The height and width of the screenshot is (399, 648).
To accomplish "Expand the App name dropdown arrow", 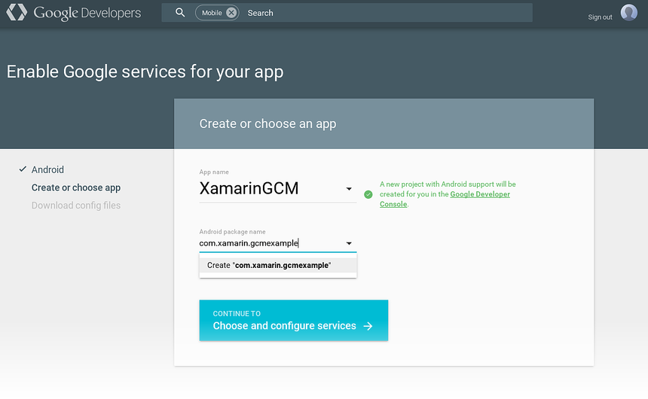I will click(x=349, y=189).
